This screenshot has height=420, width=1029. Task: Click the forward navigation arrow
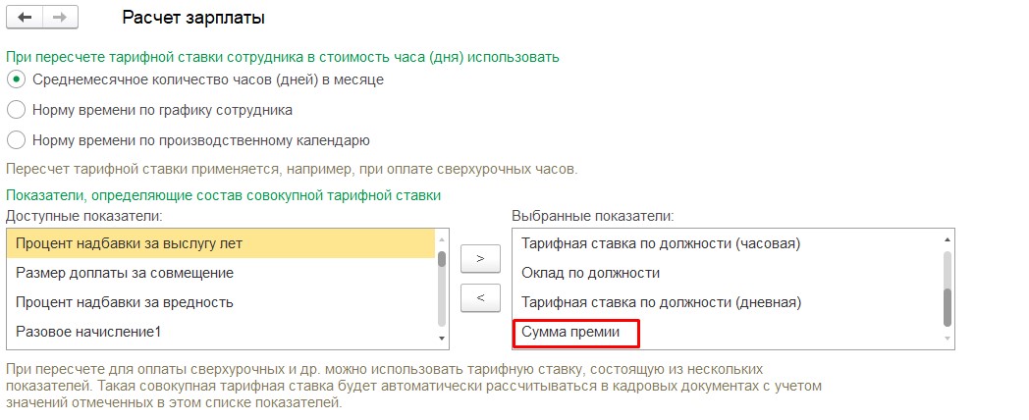click(x=59, y=19)
